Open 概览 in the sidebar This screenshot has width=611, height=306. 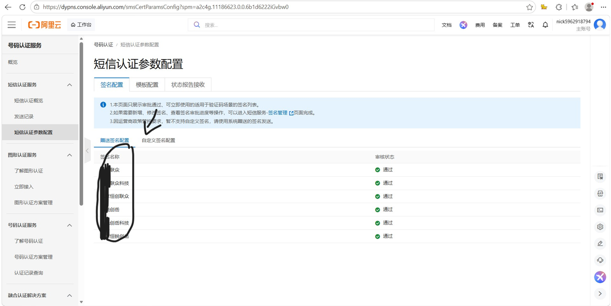coord(13,62)
